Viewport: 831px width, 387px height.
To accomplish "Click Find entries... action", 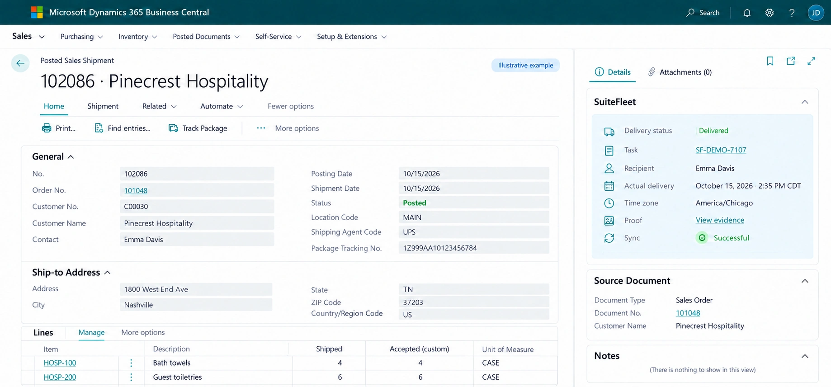I will point(123,128).
